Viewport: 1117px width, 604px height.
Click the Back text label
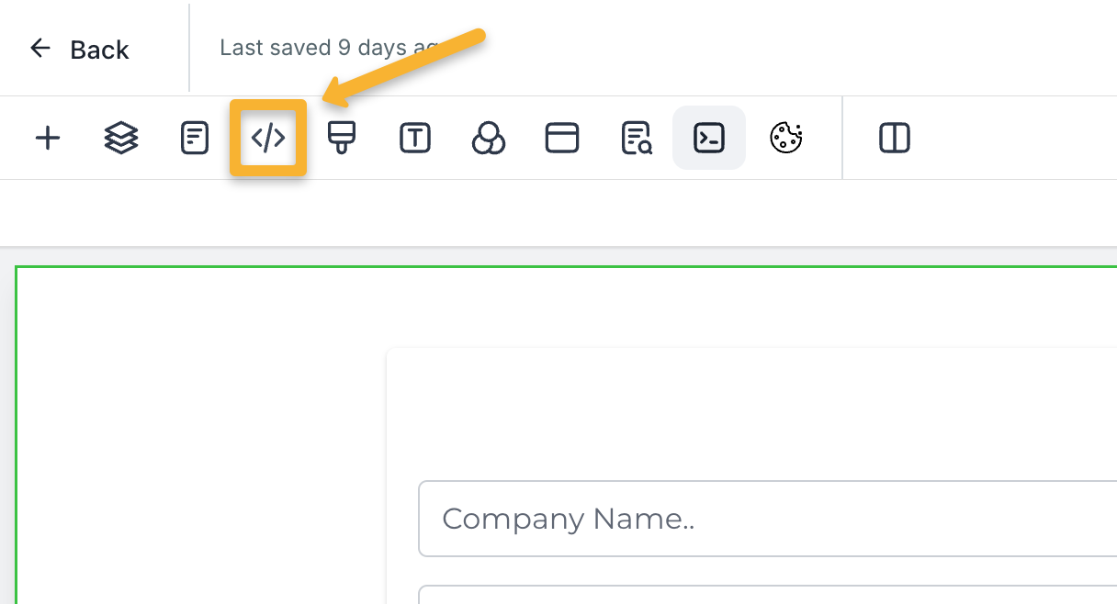99,50
